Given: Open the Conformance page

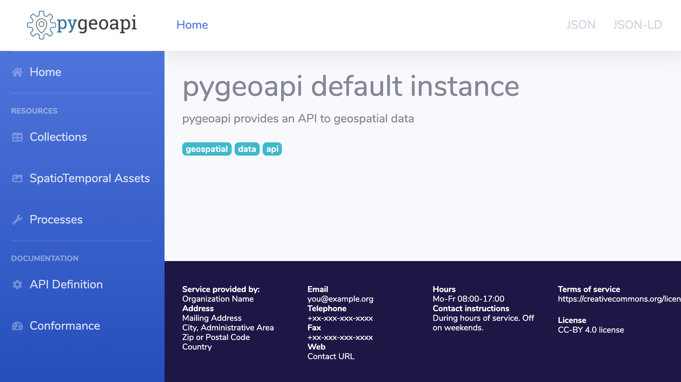Looking at the screenshot, I should pyautogui.click(x=65, y=326).
